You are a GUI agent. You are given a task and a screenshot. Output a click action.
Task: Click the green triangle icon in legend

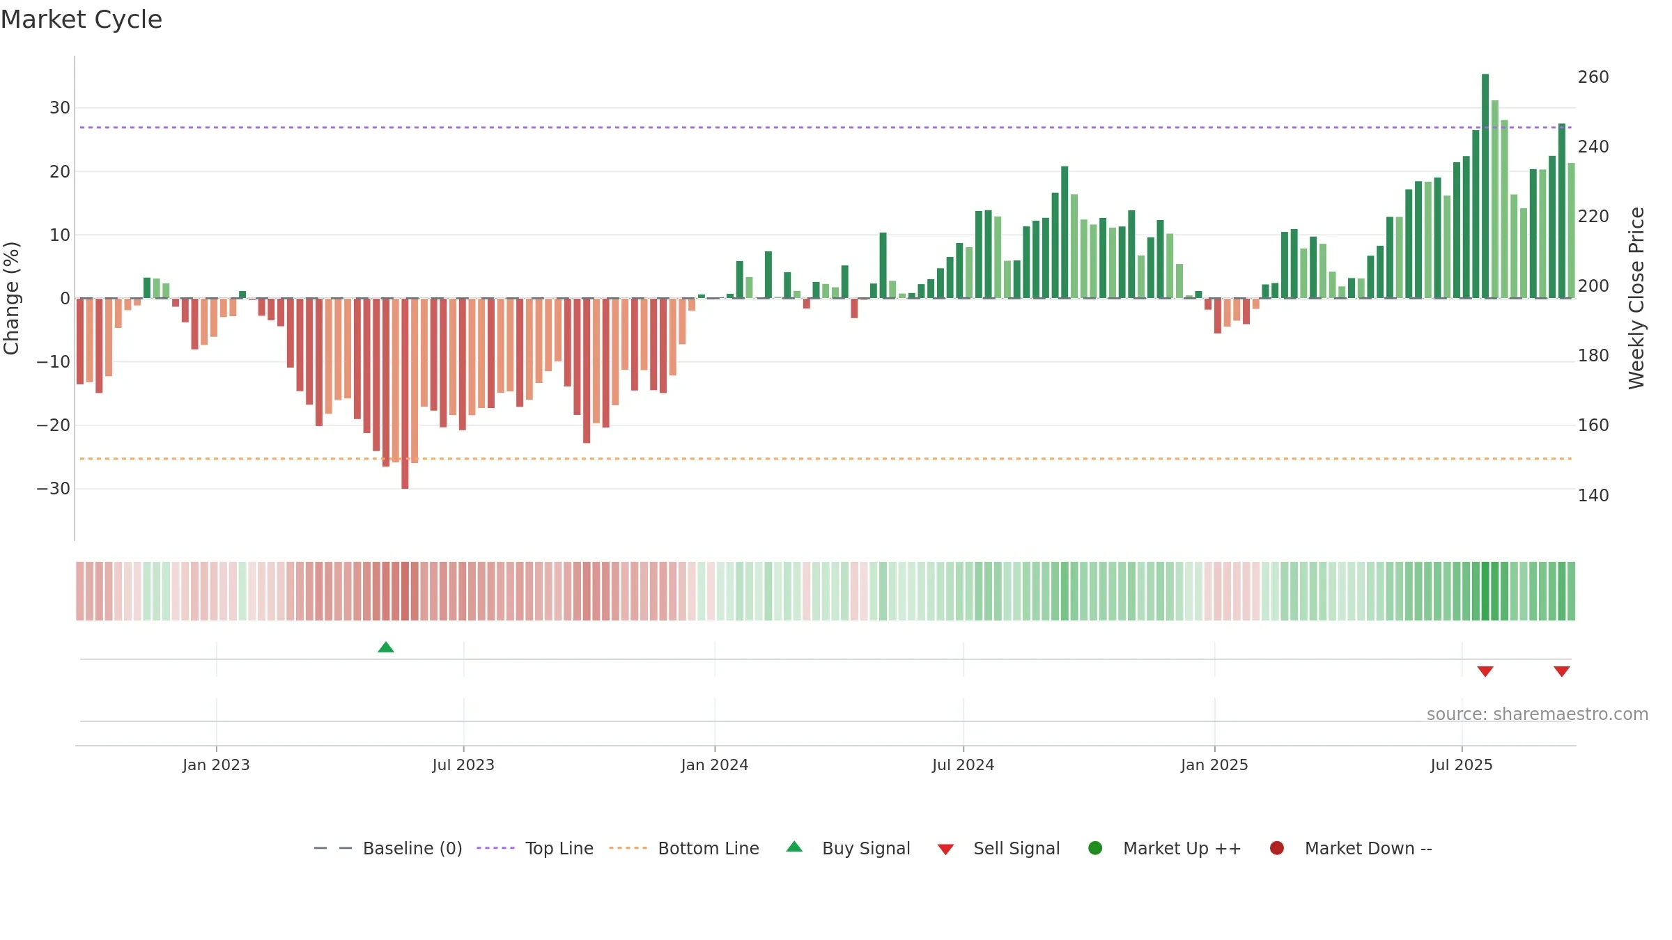tap(794, 847)
